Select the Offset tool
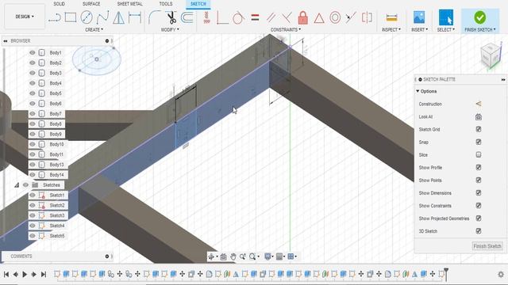The width and height of the screenshot is (508, 285). pos(187,17)
